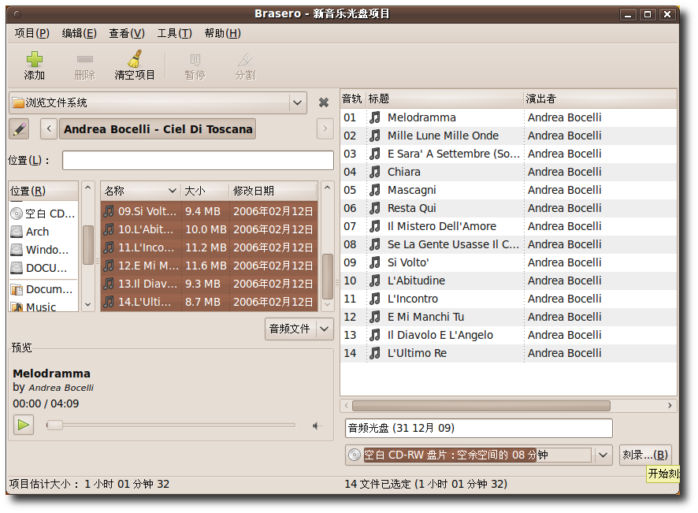Sort files by 大小 column header

coord(203,191)
